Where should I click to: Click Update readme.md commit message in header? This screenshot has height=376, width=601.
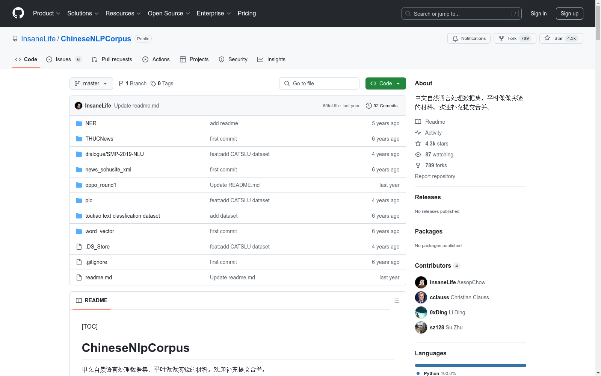pos(137,106)
